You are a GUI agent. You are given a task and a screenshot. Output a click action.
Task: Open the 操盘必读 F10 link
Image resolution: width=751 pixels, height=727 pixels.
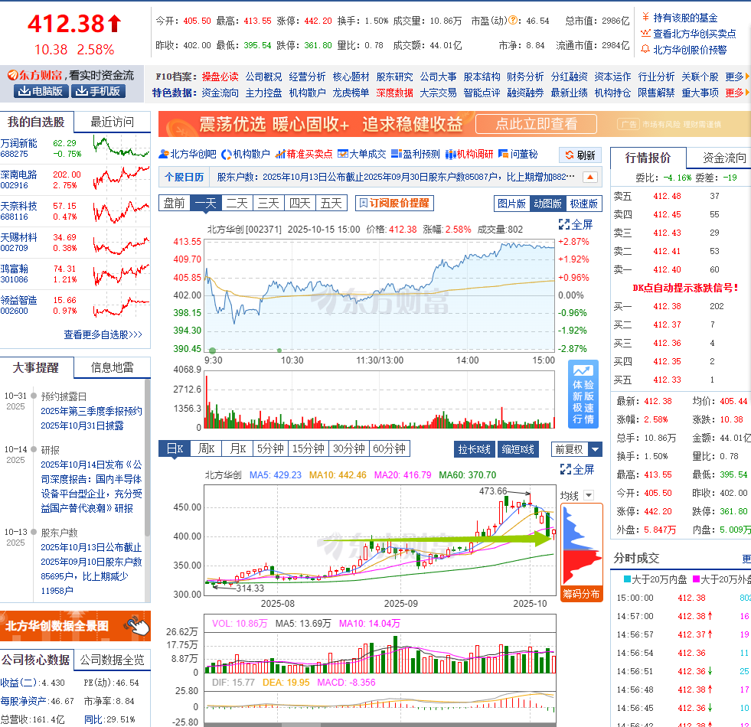point(220,77)
